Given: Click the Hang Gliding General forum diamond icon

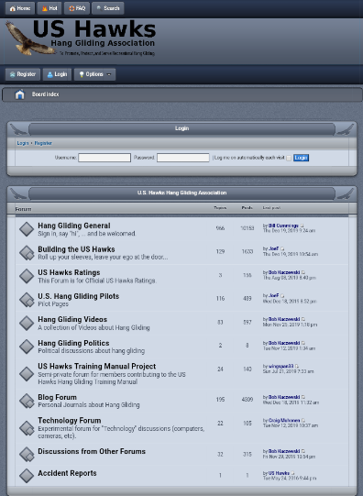Looking at the screenshot, I should (x=27, y=229).
